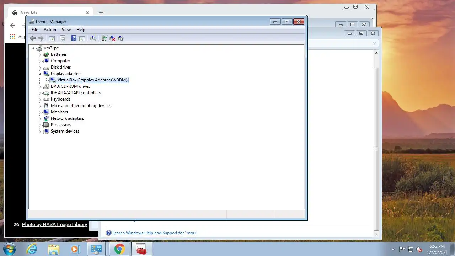Expand the Disk drives node
455x256 pixels.
point(40,68)
